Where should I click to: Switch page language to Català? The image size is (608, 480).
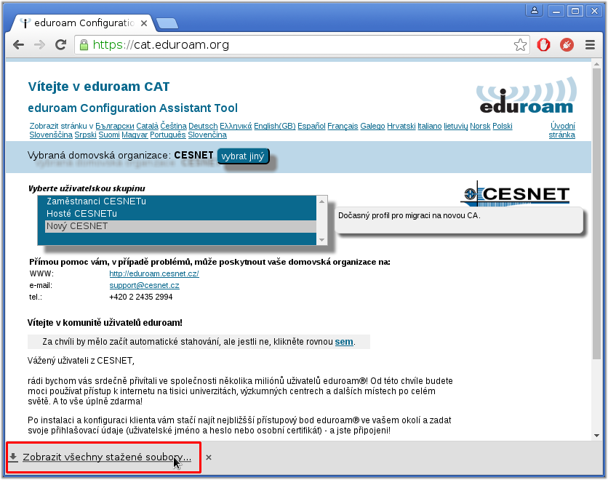tap(148, 126)
